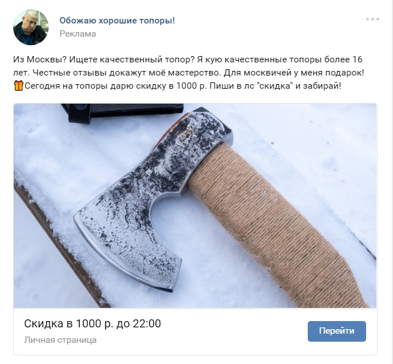
Task: Open the "Обожаю хорошие топоры!" page link
Action: tap(117, 21)
